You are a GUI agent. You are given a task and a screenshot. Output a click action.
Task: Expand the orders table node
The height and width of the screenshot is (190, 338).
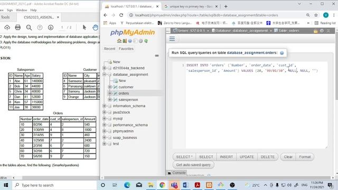pyautogui.click(x=110, y=93)
